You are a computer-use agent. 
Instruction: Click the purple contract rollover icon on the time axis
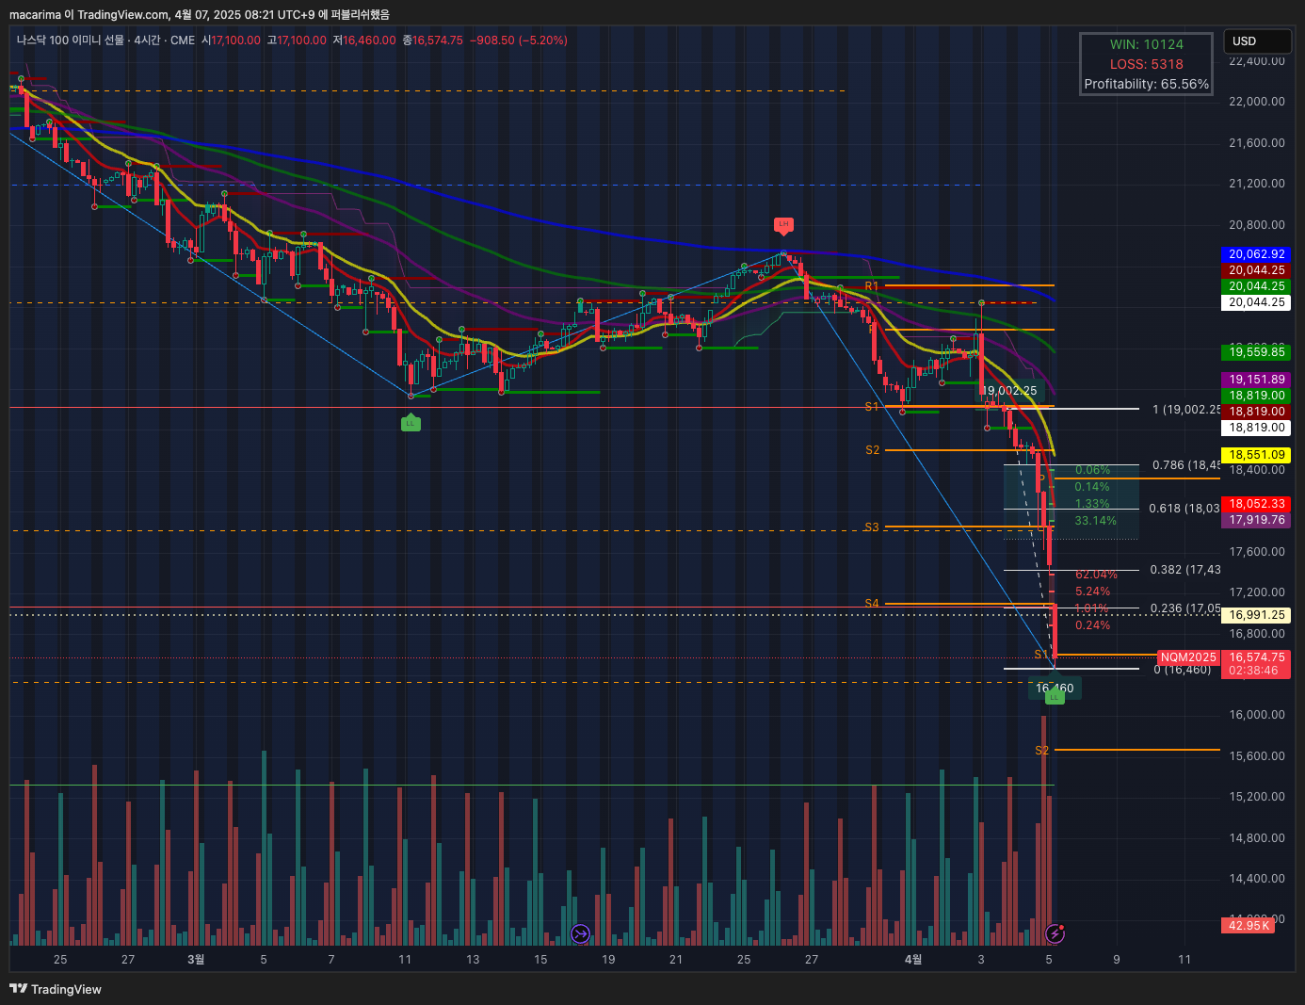point(580,933)
